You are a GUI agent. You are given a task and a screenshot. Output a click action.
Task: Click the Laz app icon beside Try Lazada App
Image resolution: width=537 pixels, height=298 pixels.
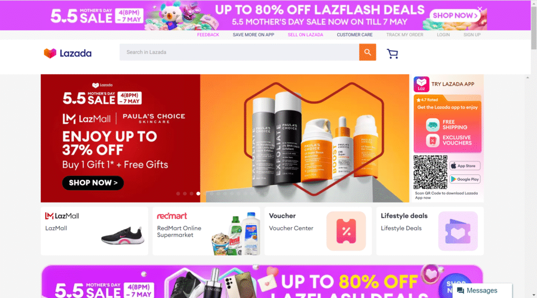pos(421,84)
